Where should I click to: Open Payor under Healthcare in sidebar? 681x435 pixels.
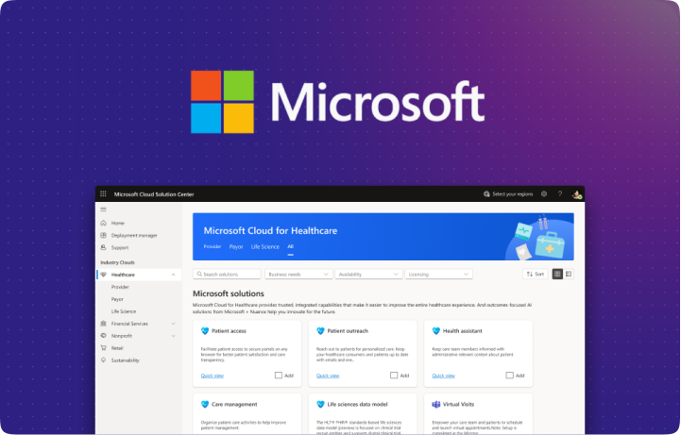117,299
